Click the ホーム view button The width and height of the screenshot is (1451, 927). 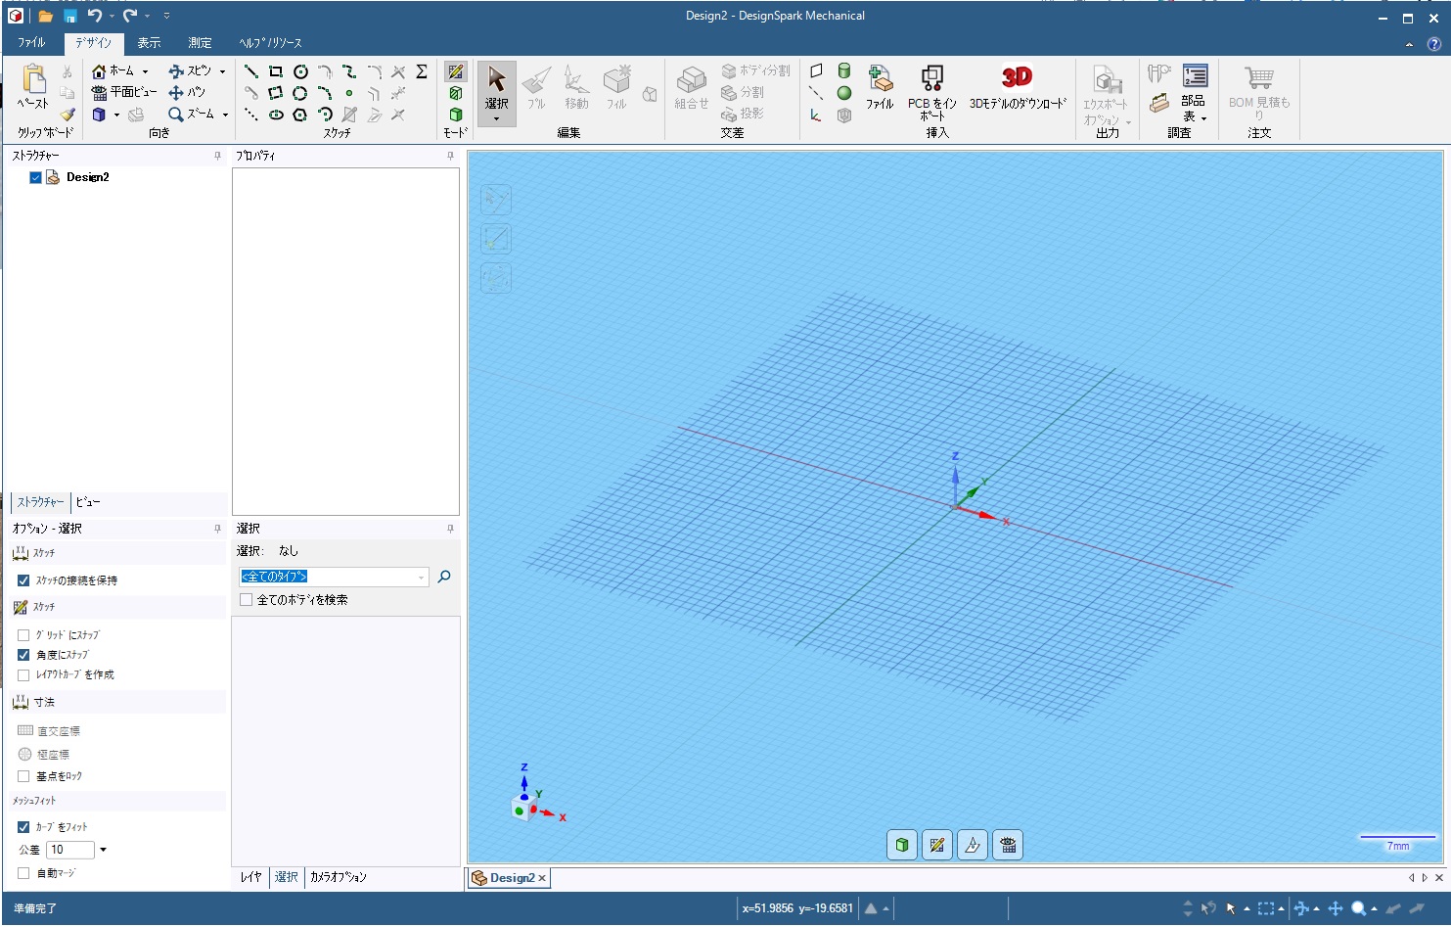click(113, 70)
